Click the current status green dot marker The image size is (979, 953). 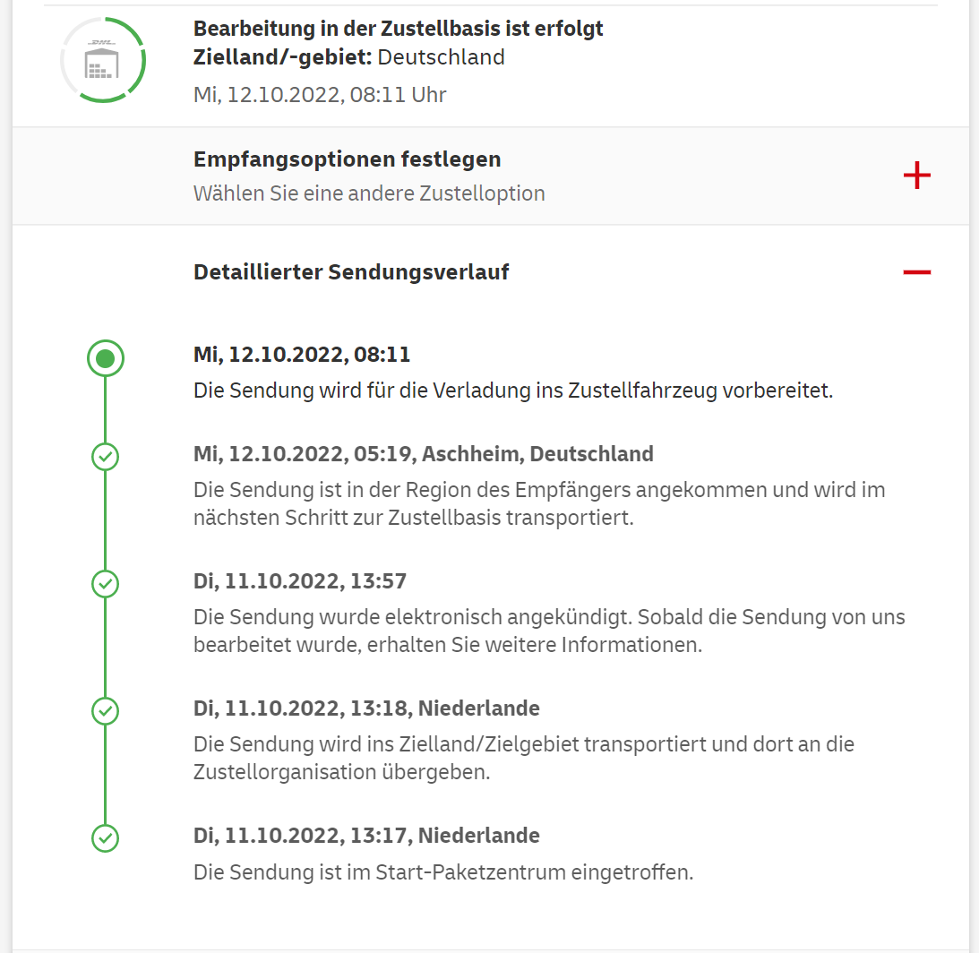point(106,359)
